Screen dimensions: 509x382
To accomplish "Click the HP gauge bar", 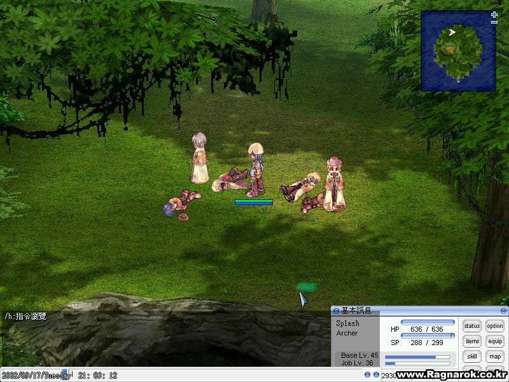I will [x=428, y=322].
